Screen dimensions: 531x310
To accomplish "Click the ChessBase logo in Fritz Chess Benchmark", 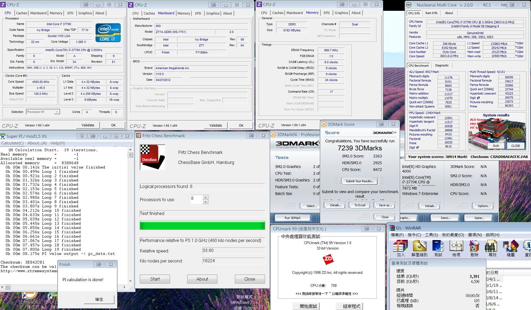I will (x=152, y=157).
